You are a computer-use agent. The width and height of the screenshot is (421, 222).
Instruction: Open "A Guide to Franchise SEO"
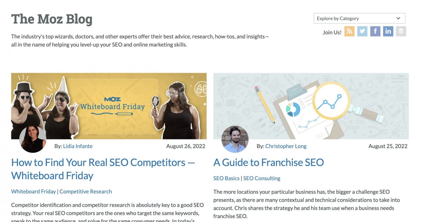point(269,162)
